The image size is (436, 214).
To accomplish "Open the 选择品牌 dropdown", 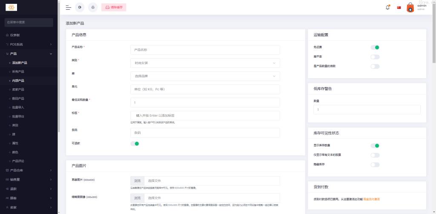I will point(205,76).
